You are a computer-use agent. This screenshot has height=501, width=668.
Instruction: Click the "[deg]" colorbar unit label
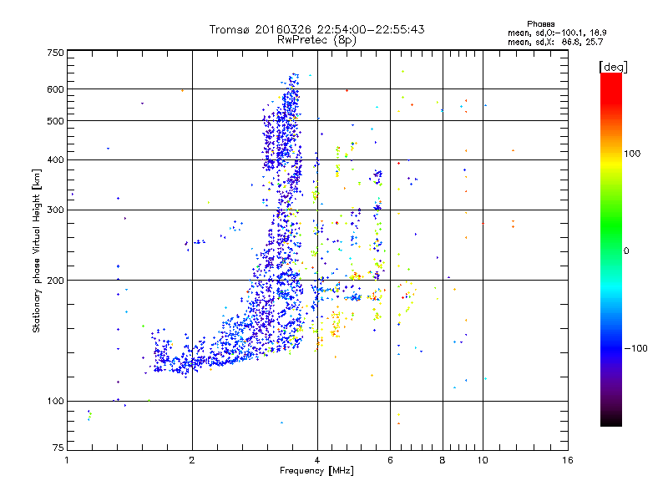613,67
